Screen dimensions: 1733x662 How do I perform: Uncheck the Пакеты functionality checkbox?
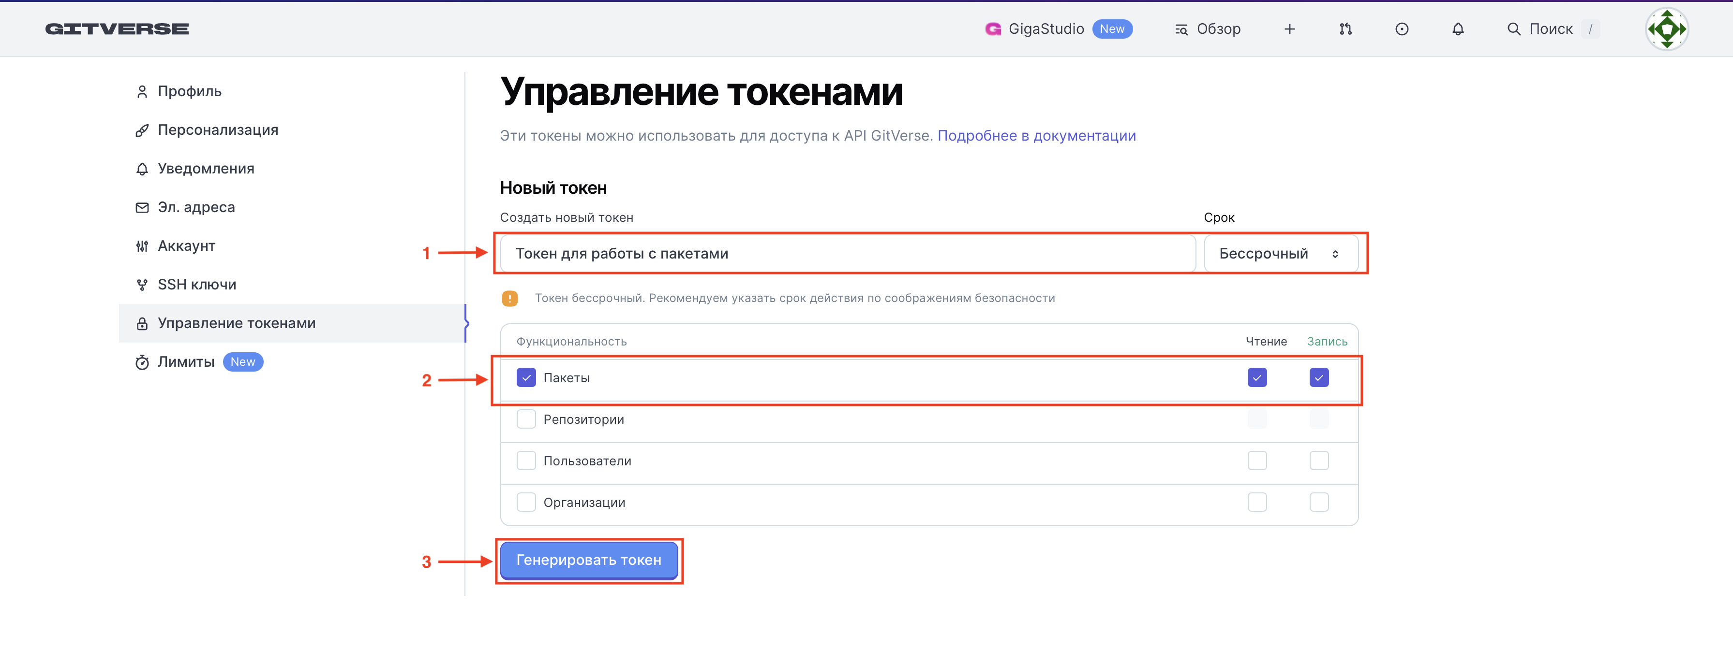(526, 378)
